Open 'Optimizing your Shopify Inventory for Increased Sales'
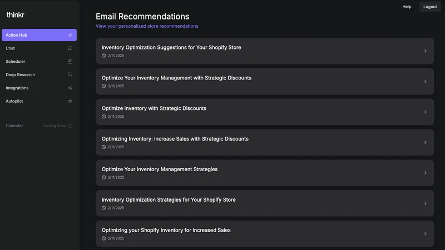The image size is (445, 250). coord(265,234)
